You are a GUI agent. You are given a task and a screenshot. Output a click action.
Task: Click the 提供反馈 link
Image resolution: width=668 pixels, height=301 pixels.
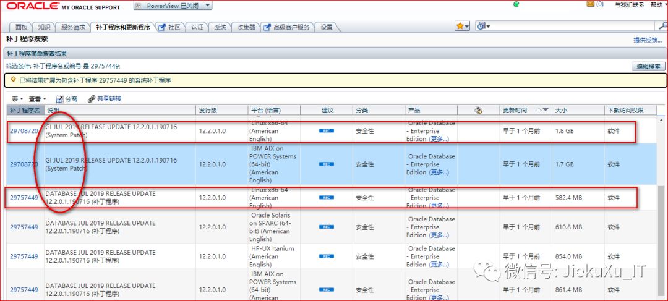point(647,40)
